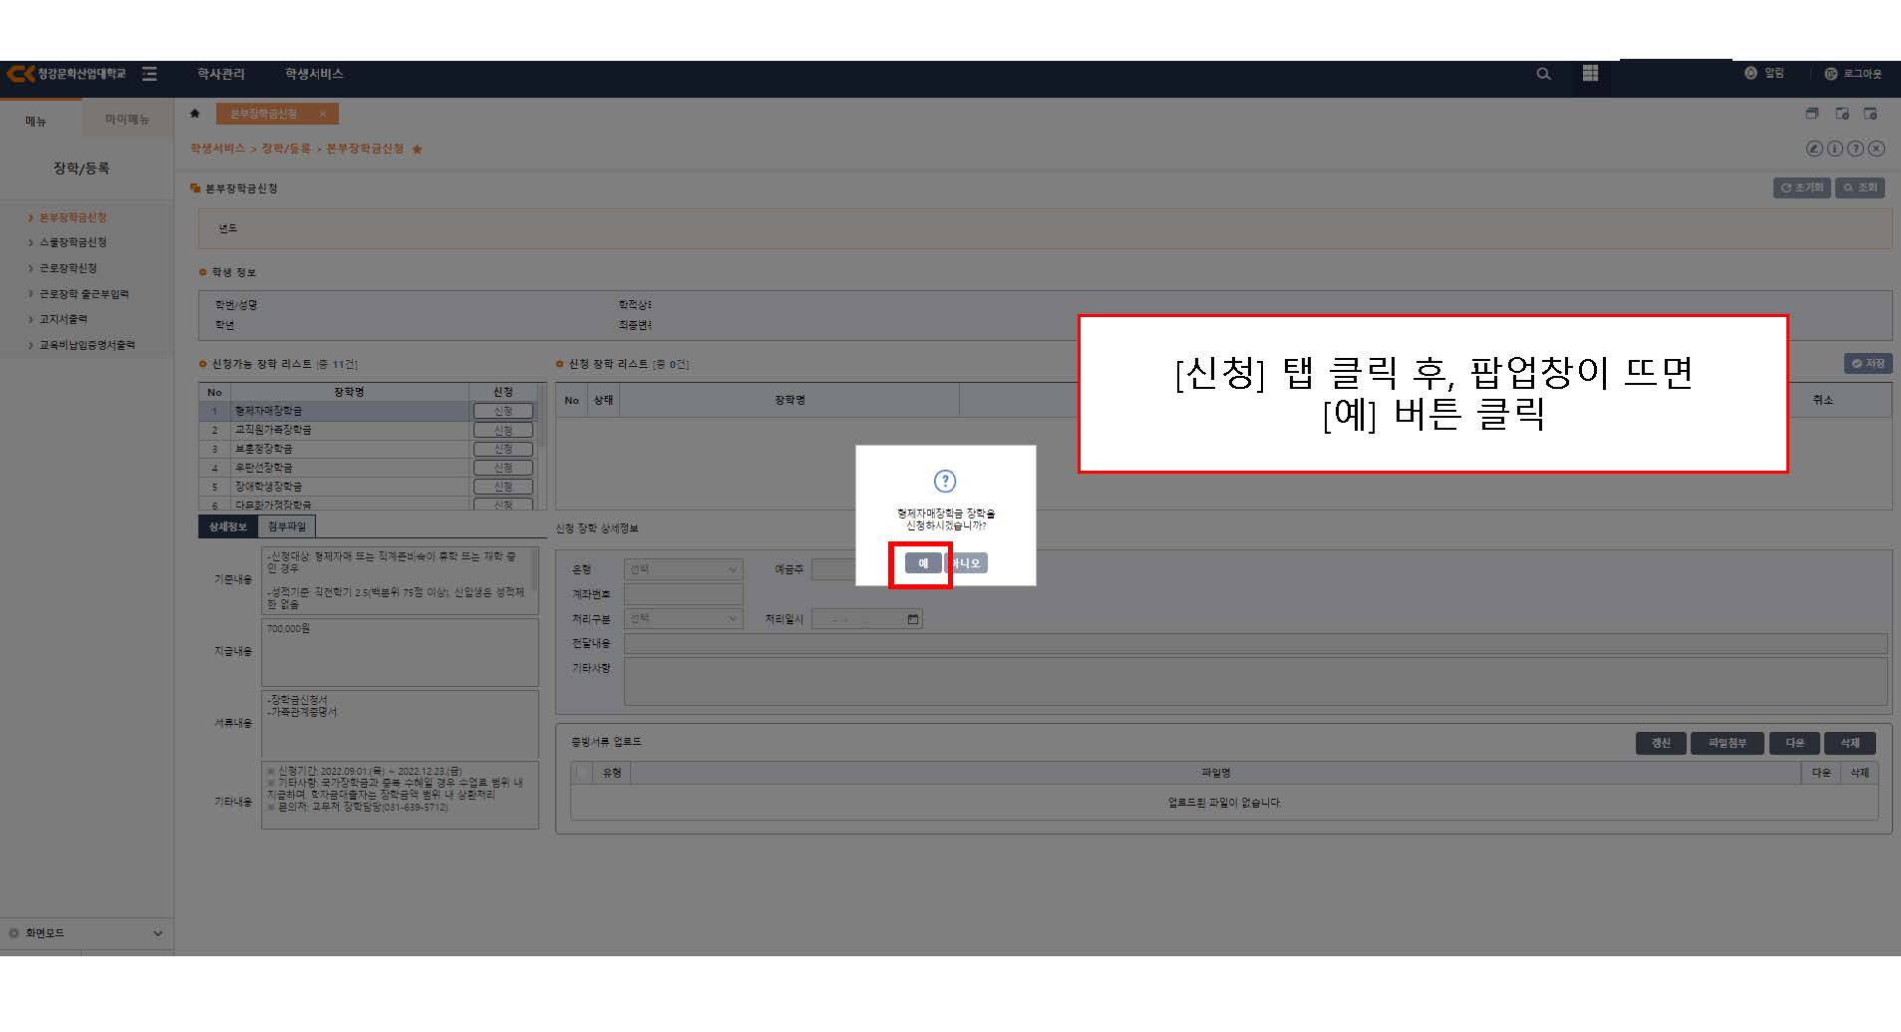Click the cascade windows icon below the logout
The height and width of the screenshot is (1032, 1901).
[1812, 114]
